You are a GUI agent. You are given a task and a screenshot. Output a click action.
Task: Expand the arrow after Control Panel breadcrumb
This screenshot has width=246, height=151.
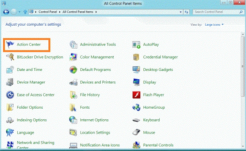click(x=60, y=12)
